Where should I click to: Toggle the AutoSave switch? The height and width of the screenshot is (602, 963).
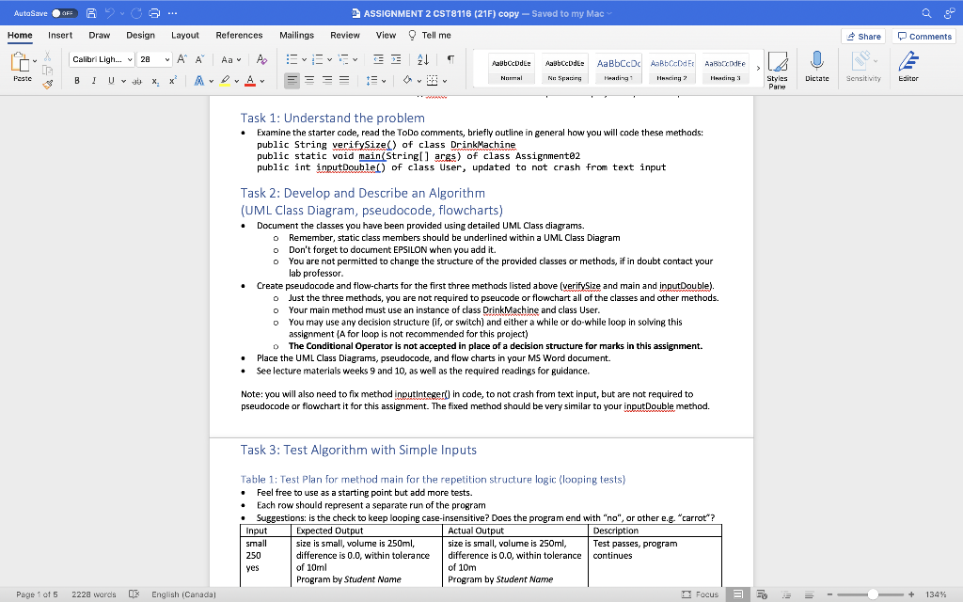[64, 13]
